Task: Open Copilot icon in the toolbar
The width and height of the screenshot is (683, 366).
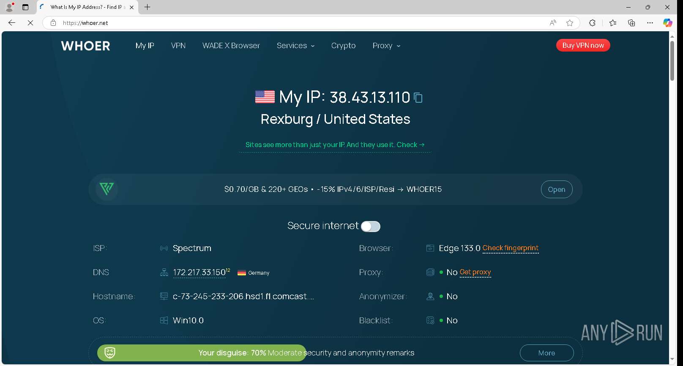Action: pos(668,23)
